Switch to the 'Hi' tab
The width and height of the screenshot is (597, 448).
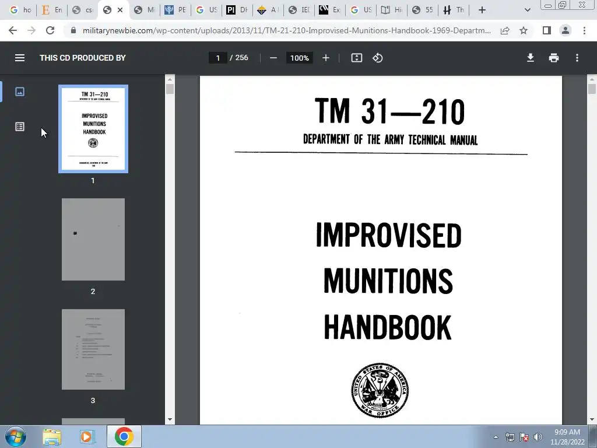(392, 10)
